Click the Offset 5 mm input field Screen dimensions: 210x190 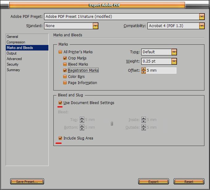(x=161, y=71)
